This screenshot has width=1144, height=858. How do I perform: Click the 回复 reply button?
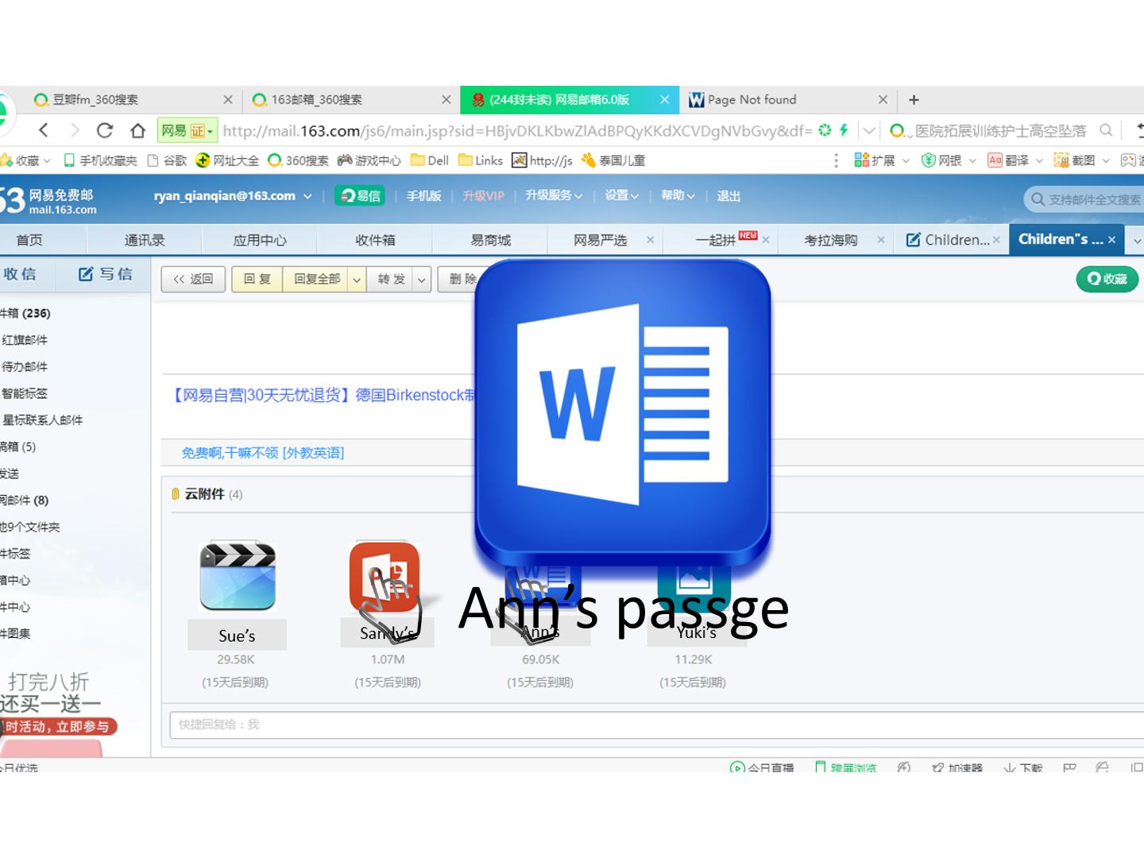click(257, 280)
